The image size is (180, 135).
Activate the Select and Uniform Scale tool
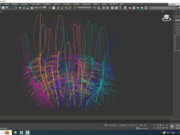coord(28,8)
